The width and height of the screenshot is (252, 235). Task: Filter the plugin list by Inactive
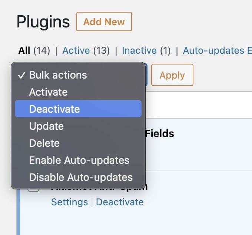[x=139, y=50]
